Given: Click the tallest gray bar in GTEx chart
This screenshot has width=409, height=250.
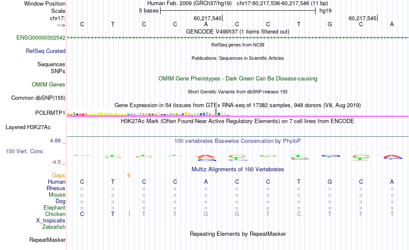Looking at the screenshot, I should click(x=216, y=112).
